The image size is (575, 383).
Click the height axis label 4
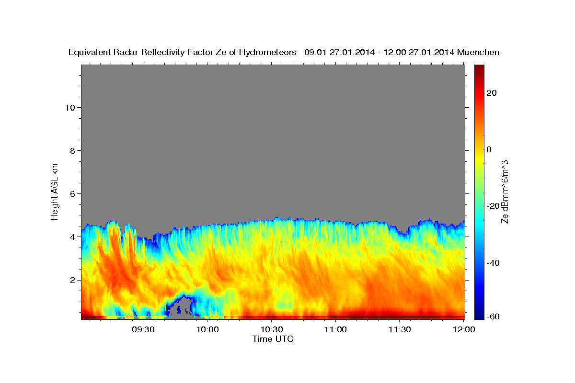pyautogui.click(x=72, y=237)
